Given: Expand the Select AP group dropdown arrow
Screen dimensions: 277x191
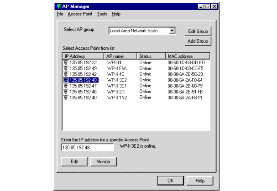Looking at the screenshot, I should pyautogui.click(x=172, y=31).
